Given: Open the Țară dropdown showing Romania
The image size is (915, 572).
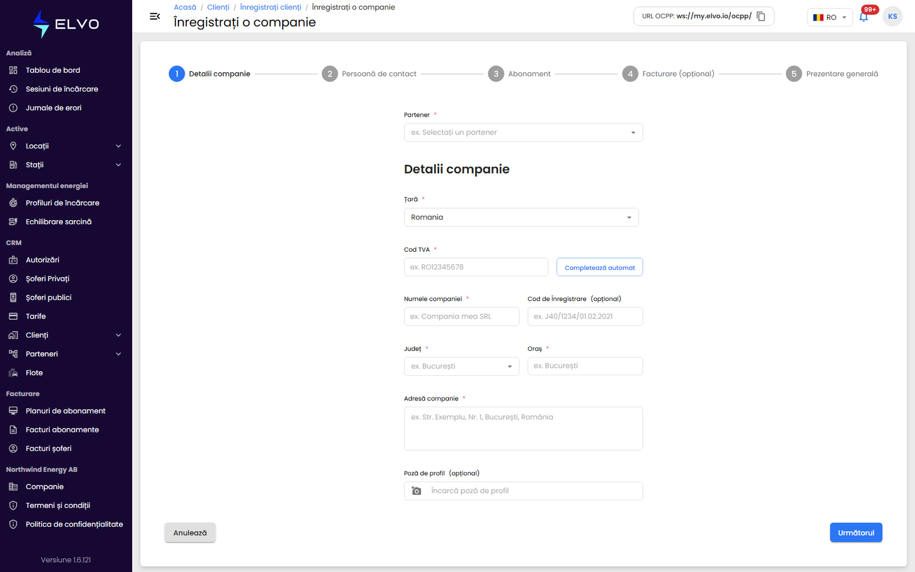Looking at the screenshot, I should pyautogui.click(x=521, y=217).
